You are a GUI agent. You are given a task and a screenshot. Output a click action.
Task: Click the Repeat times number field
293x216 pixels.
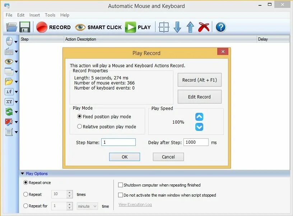pyautogui.click(x=59, y=194)
